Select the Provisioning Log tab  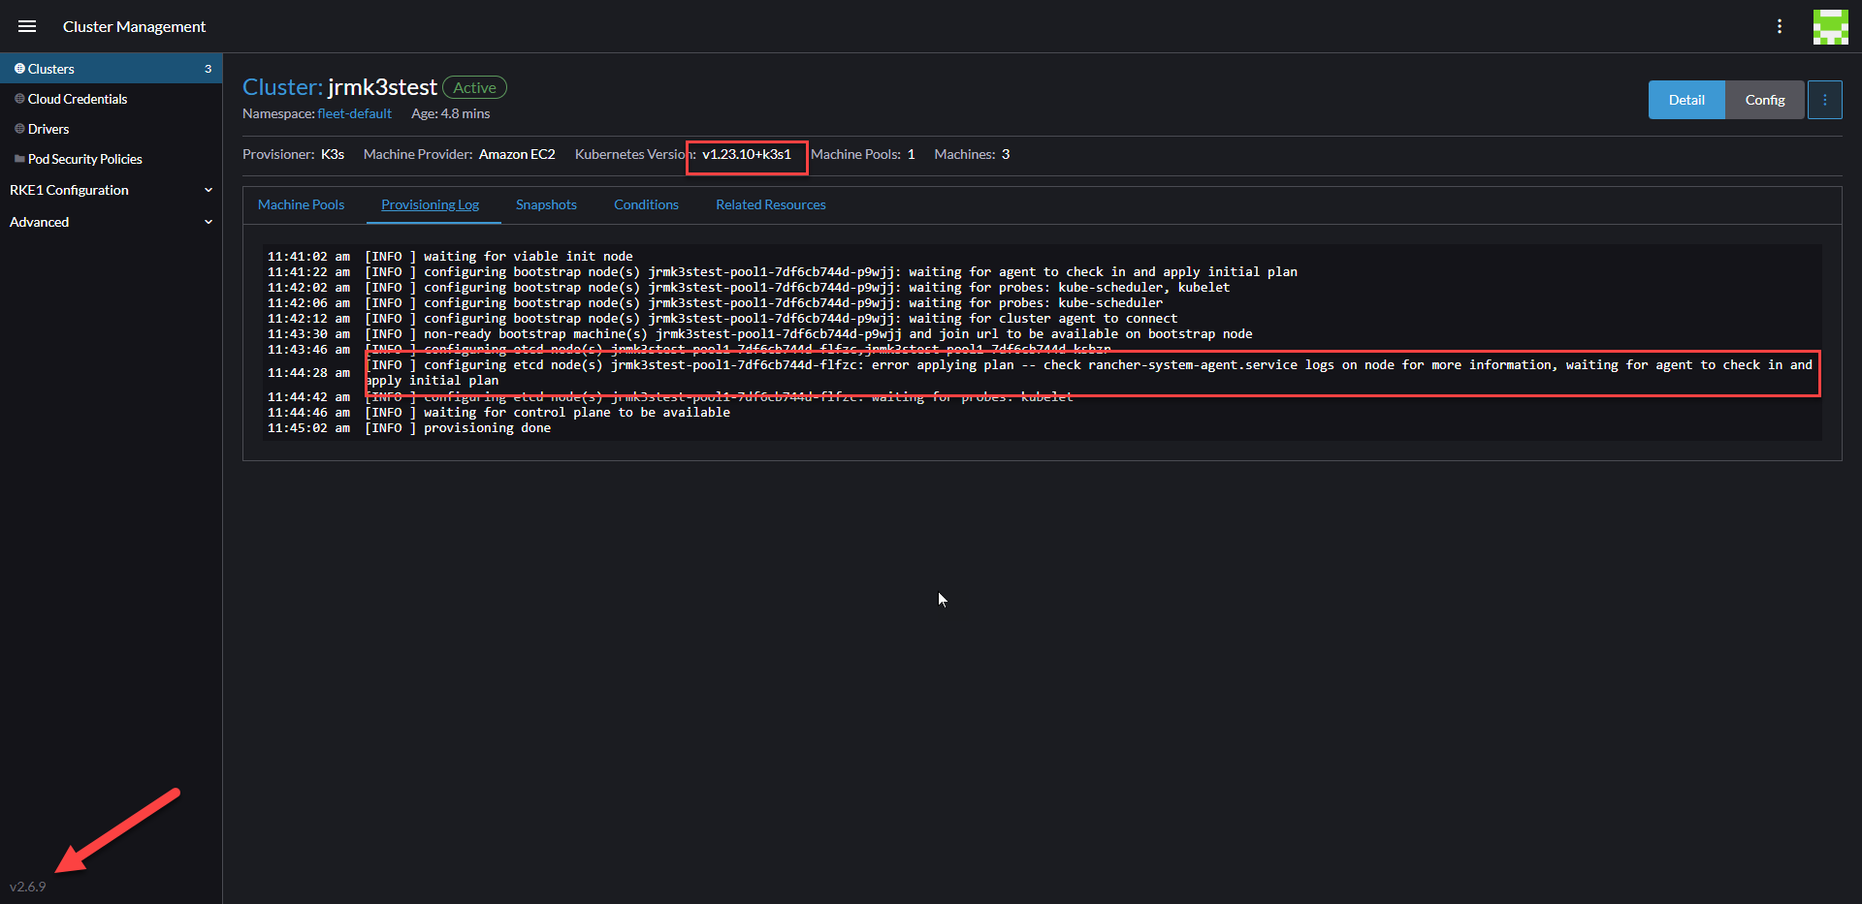pos(431,204)
